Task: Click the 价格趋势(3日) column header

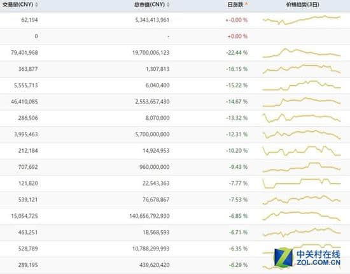Action: point(302,4)
